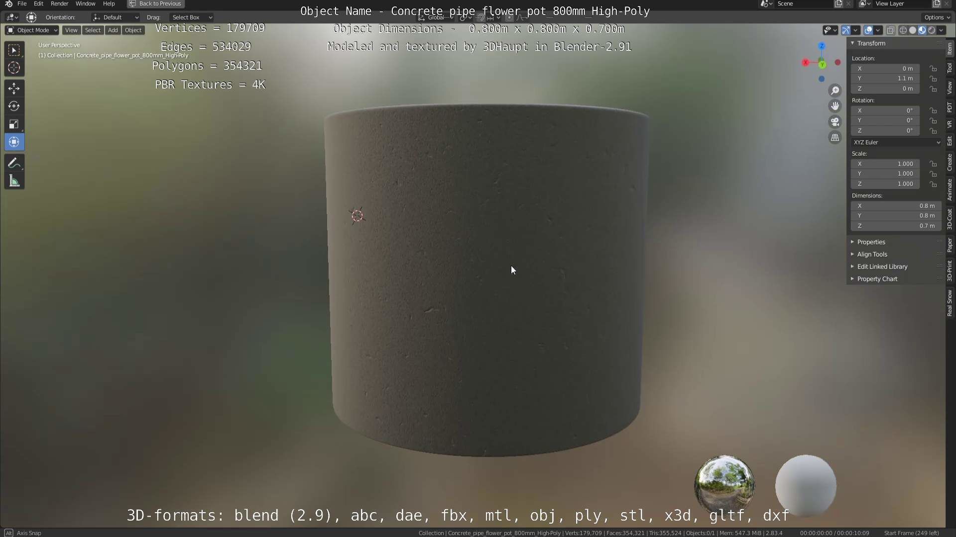
Task: Click the Location Y field 1.1 m
Action: 885,79
